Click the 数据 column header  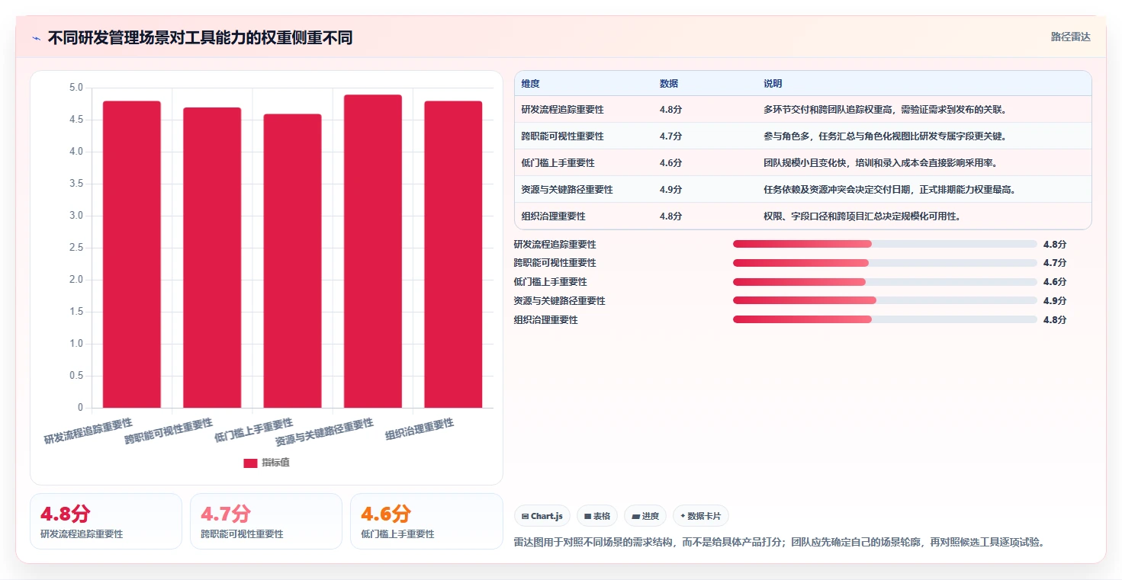669,84
